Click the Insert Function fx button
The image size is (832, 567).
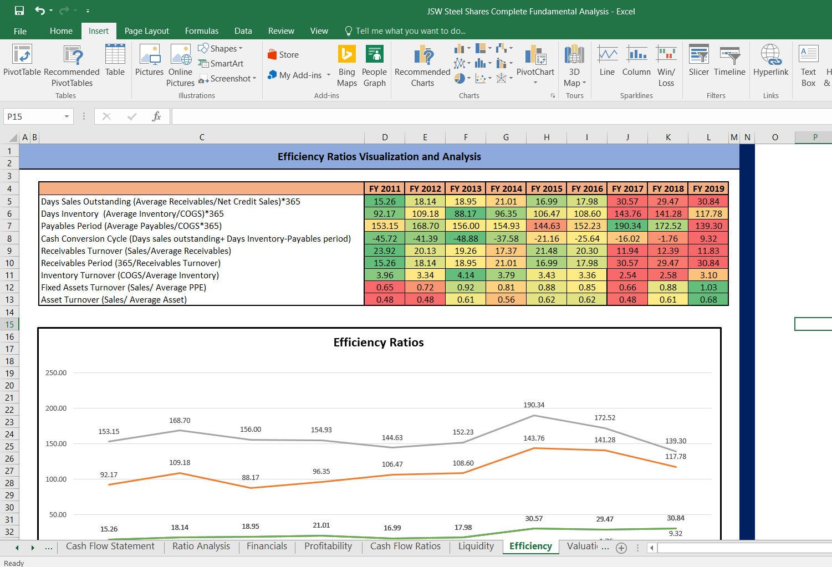[156, 116]
